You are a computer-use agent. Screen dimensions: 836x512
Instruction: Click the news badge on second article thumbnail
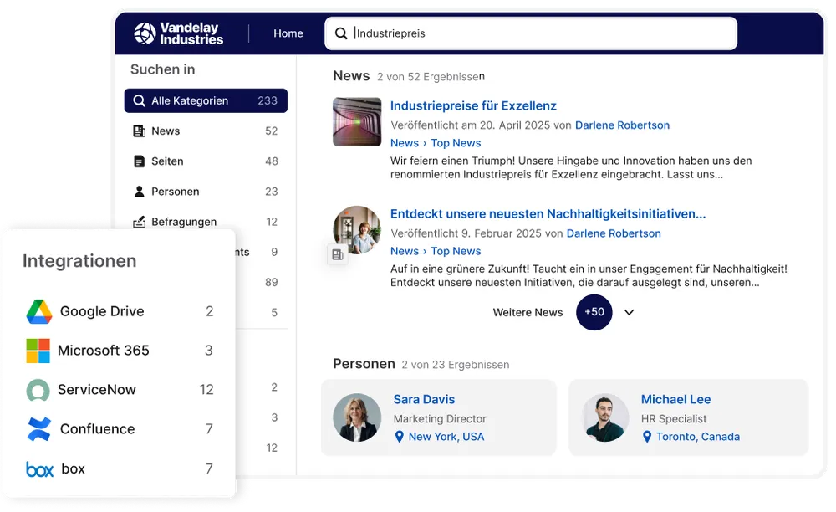338,254
